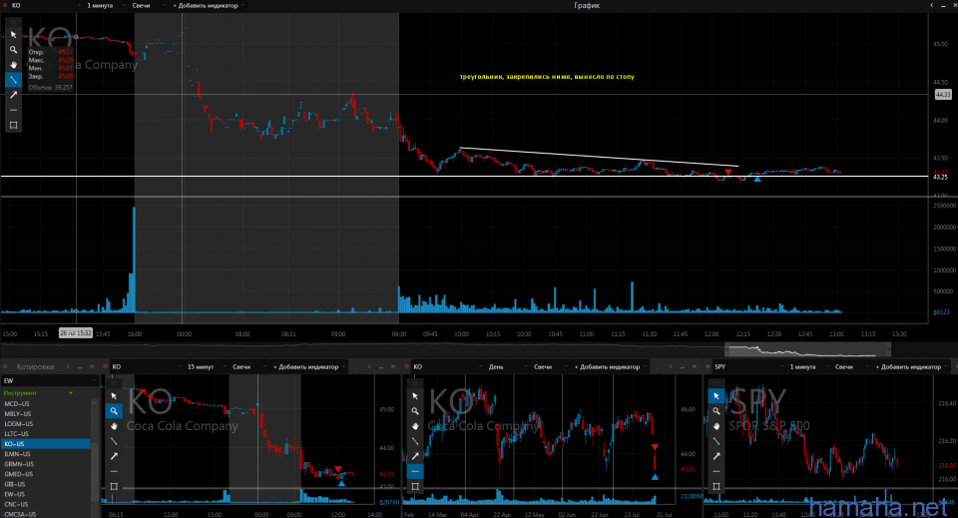958x518 pixels.
Task: Activate the zoom tool in SPY chart
Action: [x=717, y=411]
